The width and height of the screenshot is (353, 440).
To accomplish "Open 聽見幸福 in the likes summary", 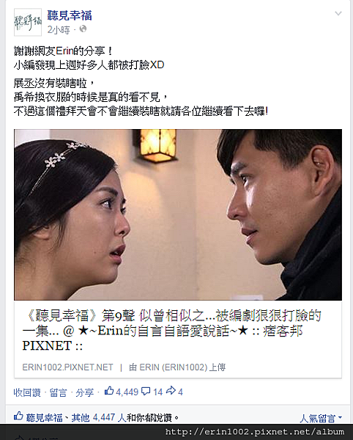I will [x=44, y=417].
